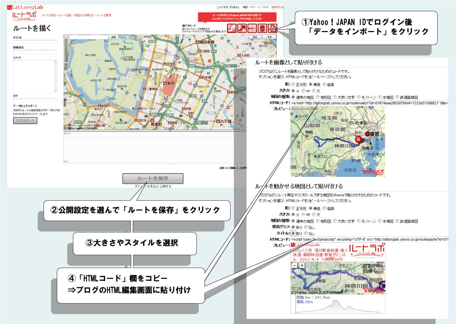Click the import data document icon
The image size is (456, 324).
click(272, 28)
